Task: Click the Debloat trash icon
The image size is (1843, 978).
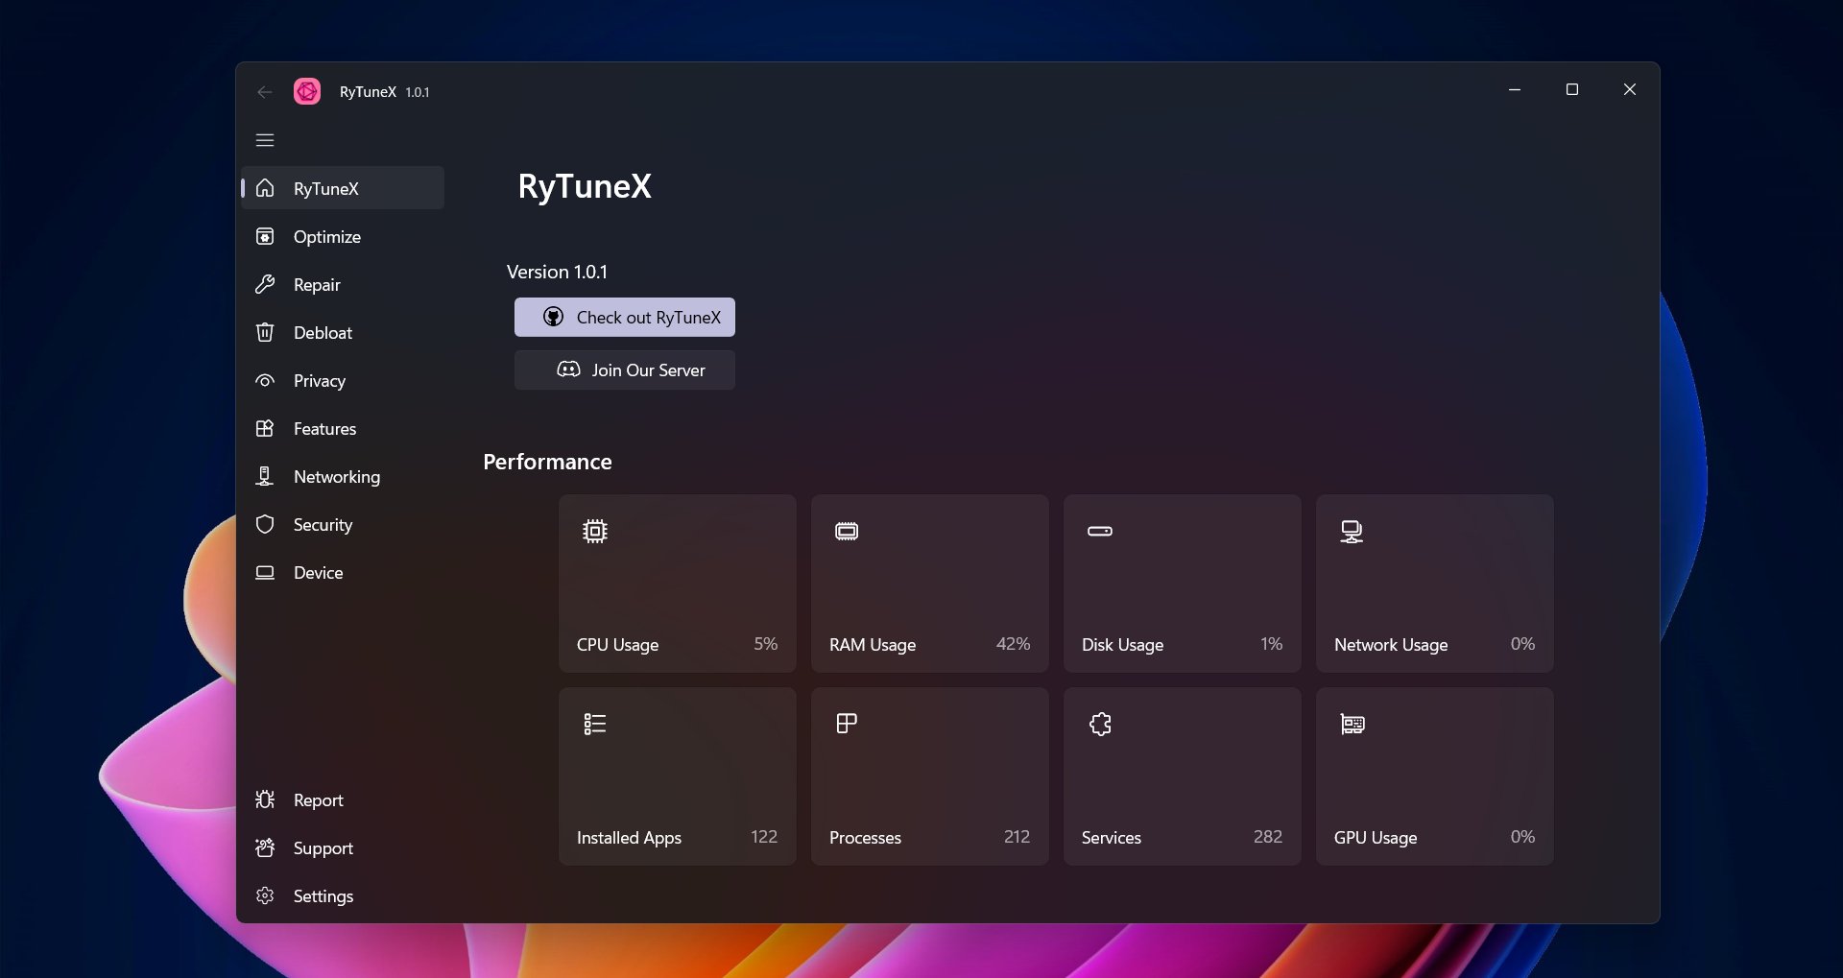Action: click(x=265, y=333)
